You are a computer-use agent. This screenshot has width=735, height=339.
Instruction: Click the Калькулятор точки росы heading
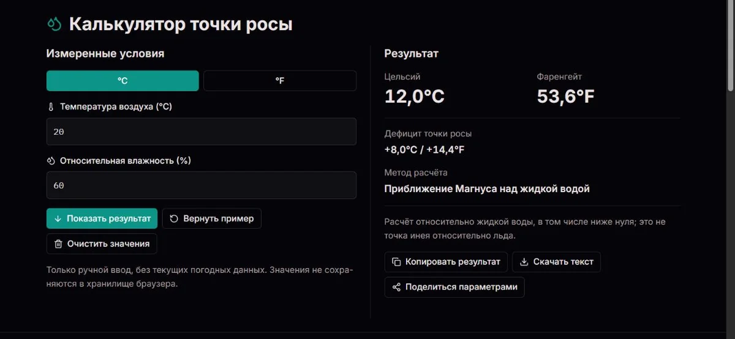tap(181, 24)
